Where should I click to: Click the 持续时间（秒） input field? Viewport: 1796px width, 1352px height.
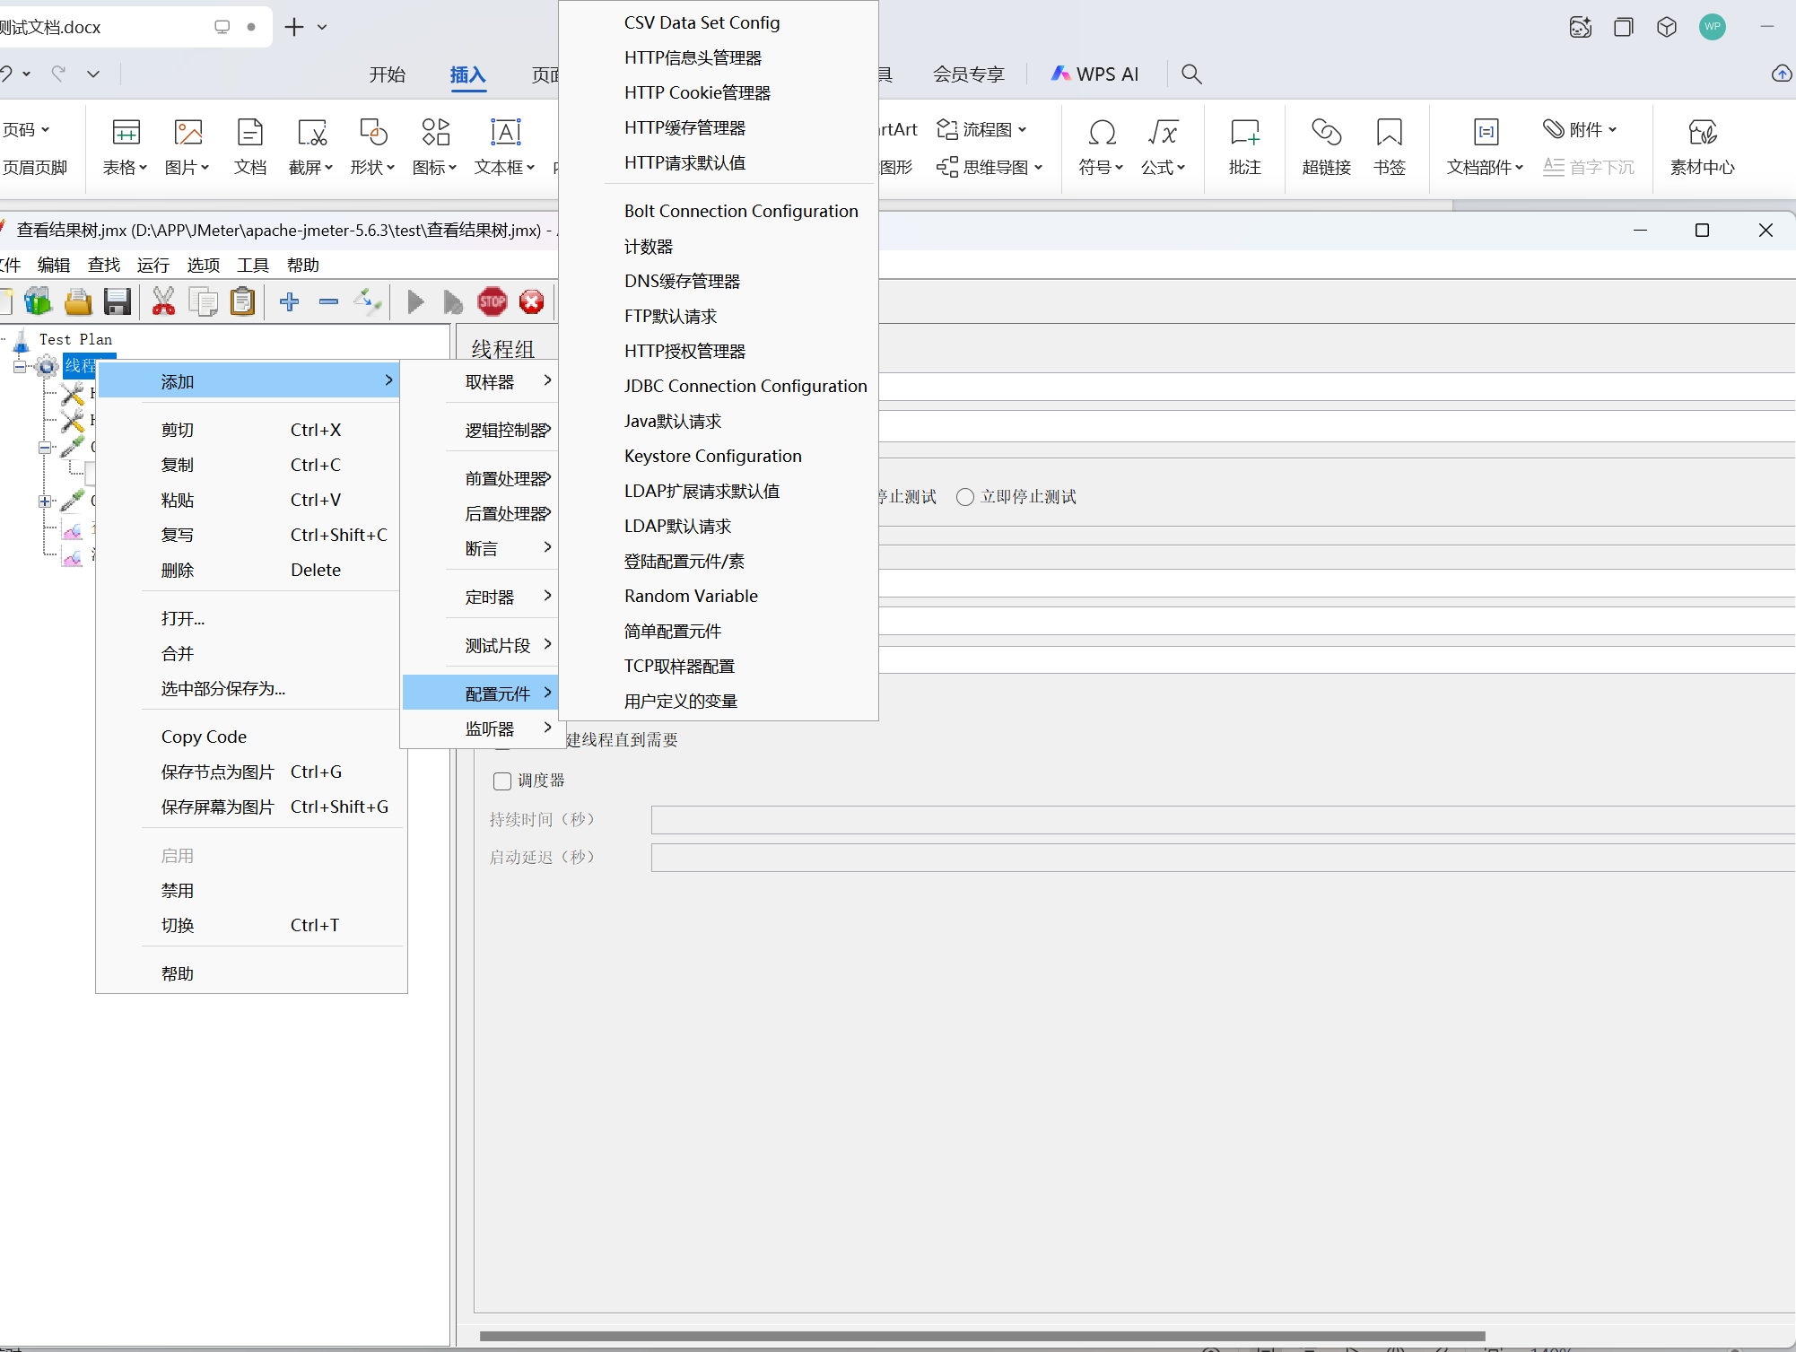point(1220,820)
